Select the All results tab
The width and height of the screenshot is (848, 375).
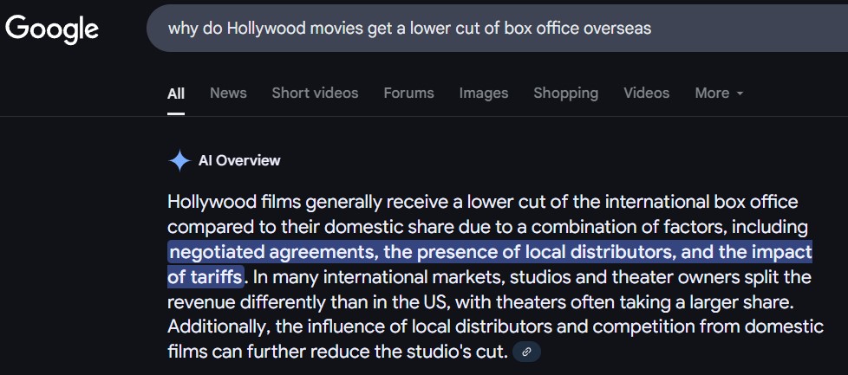click(176, 93)
